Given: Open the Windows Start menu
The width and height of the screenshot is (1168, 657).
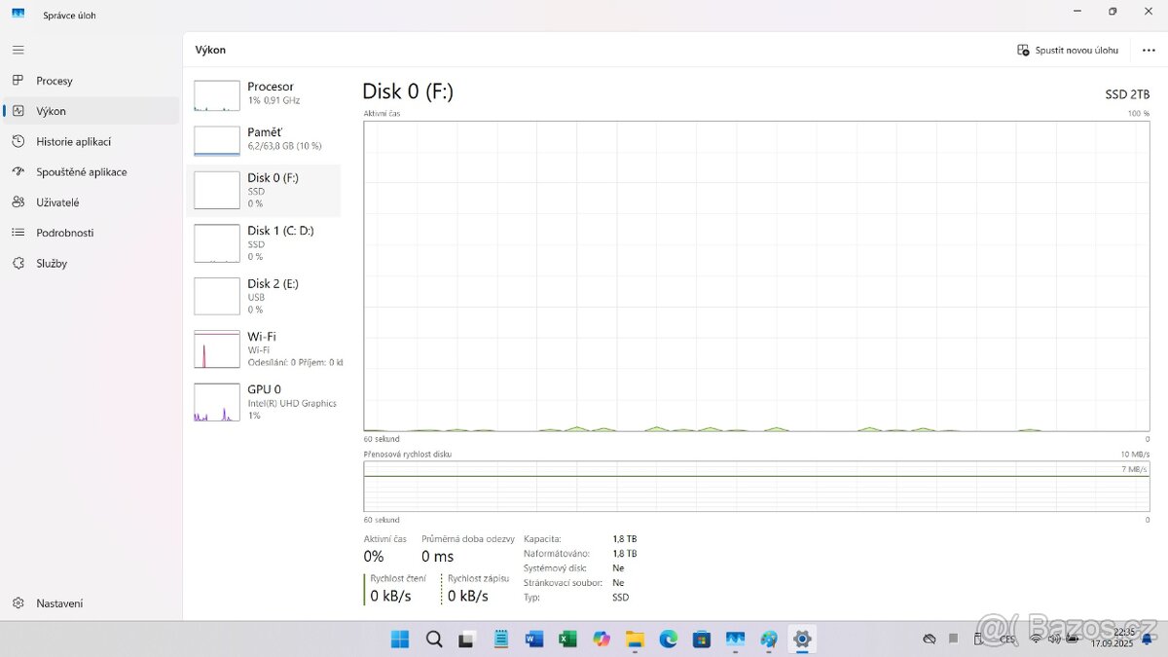Looking at the screenshot, I should (400, 639).
